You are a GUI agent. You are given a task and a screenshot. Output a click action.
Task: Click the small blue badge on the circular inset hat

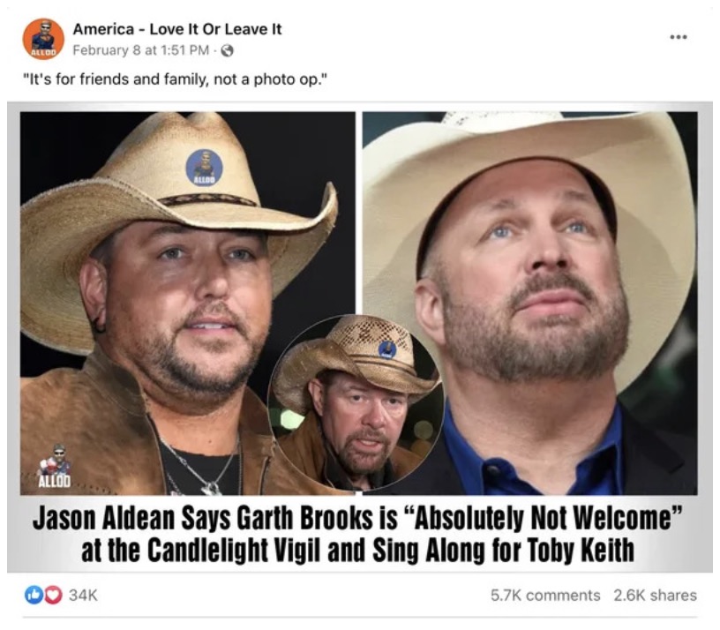coord(387,349)
